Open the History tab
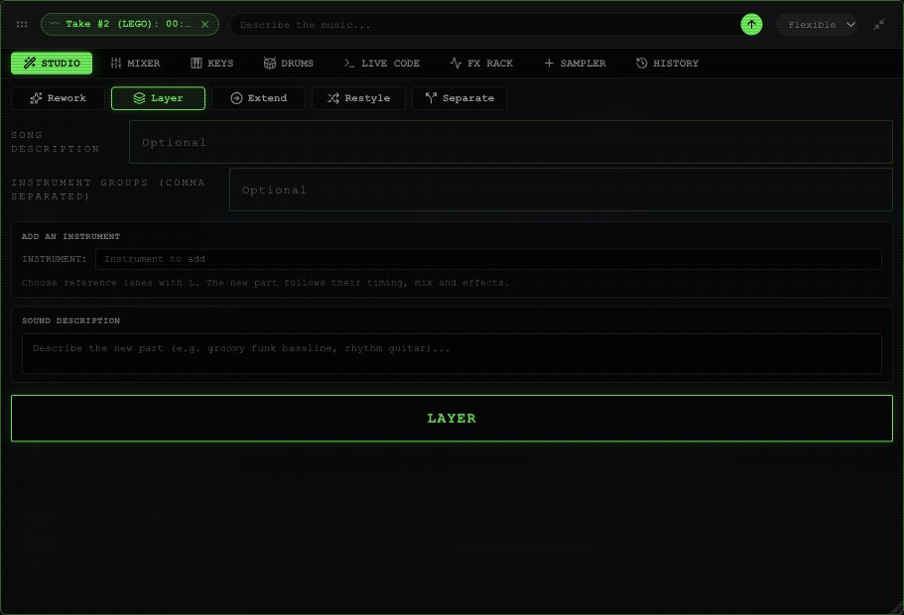The image size is (904, 615). pos(667,63)
